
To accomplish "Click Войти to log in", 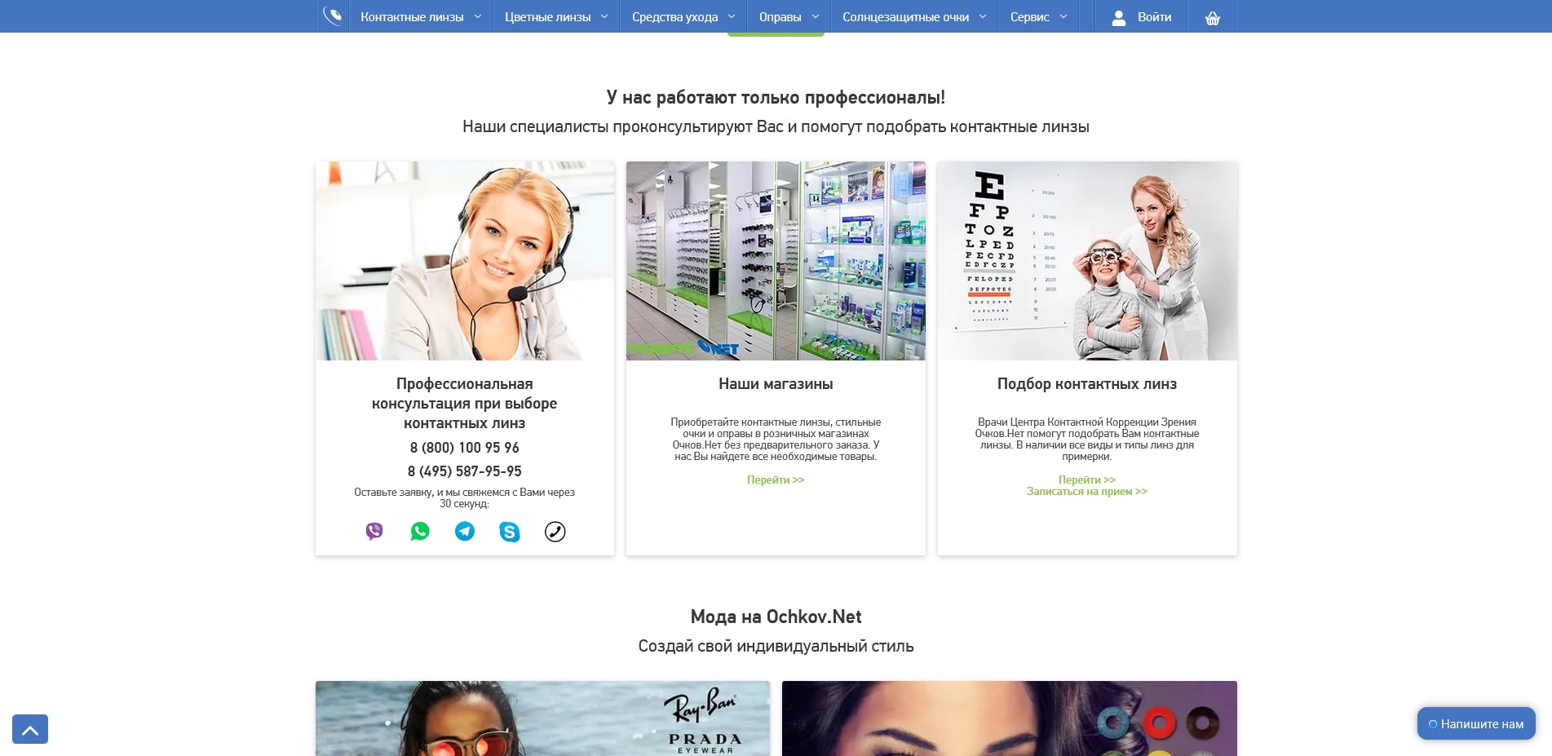I will click(x=1142, y=17).
